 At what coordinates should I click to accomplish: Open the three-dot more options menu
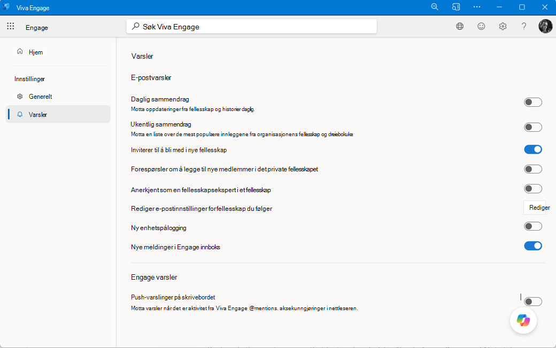click(477, 7)
